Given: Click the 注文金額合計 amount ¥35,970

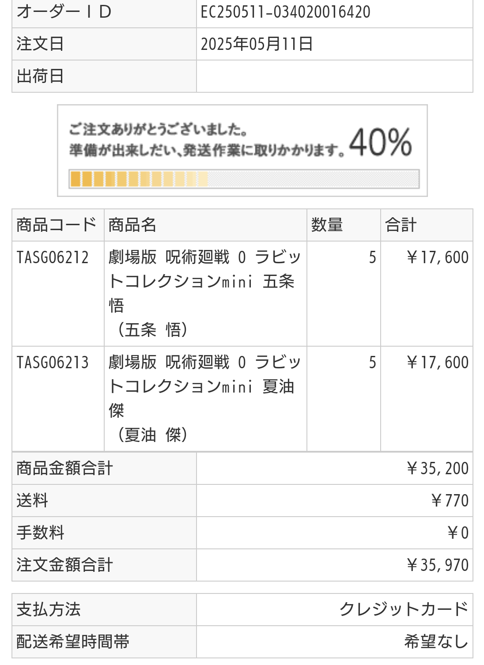Looking at the screenshot, I should coord(438,565).
